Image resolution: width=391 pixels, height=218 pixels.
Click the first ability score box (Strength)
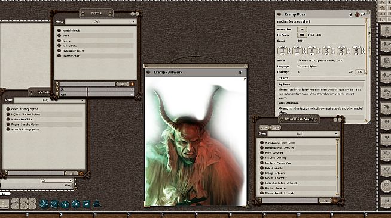283,51
